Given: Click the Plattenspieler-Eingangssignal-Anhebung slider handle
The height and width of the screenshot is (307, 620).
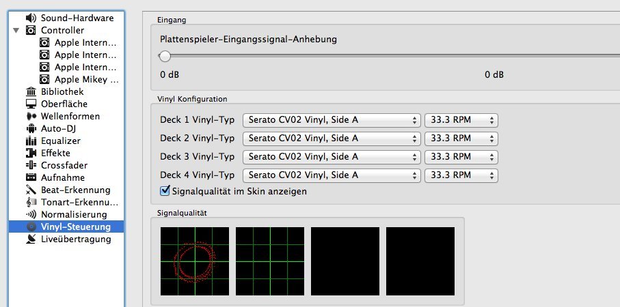Looking at the screenshot, I should click(x=165, y=57).
